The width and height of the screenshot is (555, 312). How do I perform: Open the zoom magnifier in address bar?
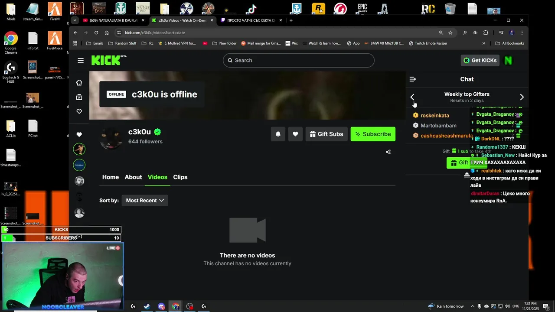pyautogui.click(x=441, y=32)
